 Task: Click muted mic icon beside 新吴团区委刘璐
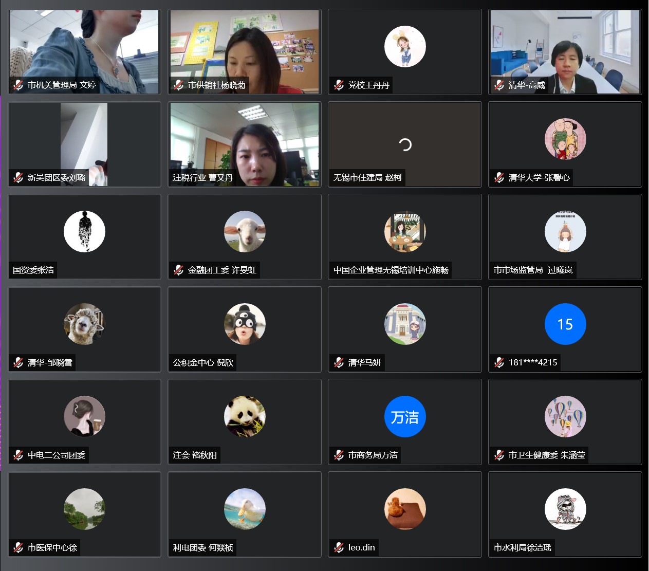pos(18,177)
